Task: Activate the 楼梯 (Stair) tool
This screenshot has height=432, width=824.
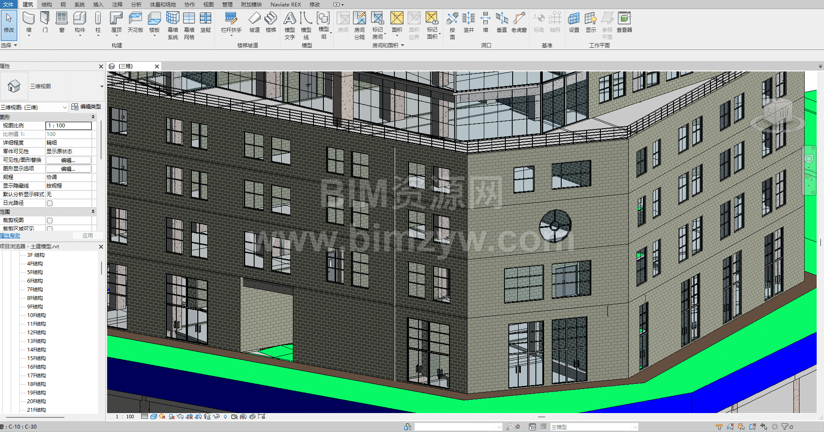Action: tap(271, 22)
